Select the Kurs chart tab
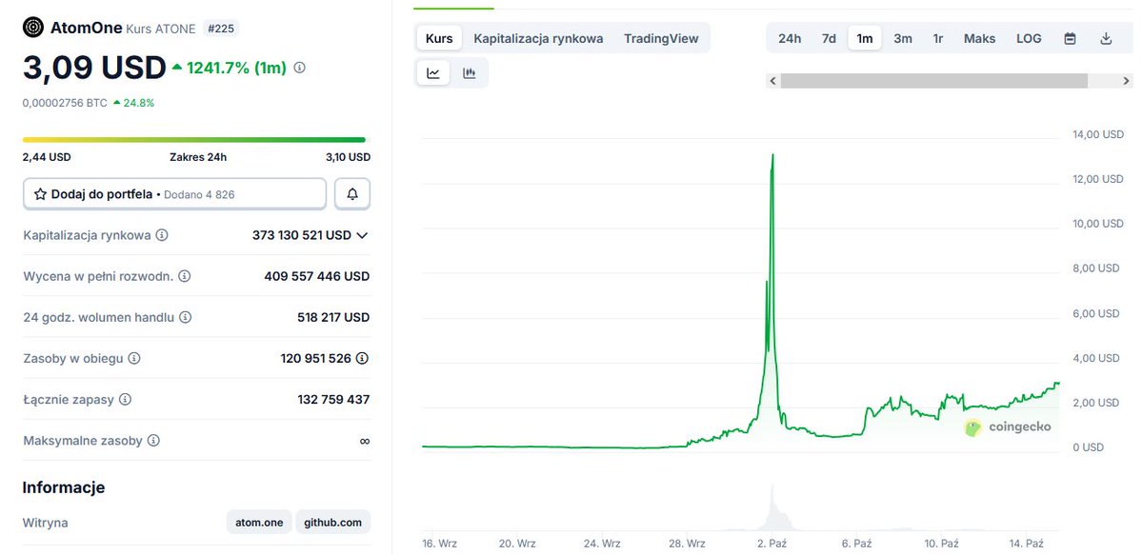The width and height of the screenshot is (1142, 555). [x=439, y=39]
